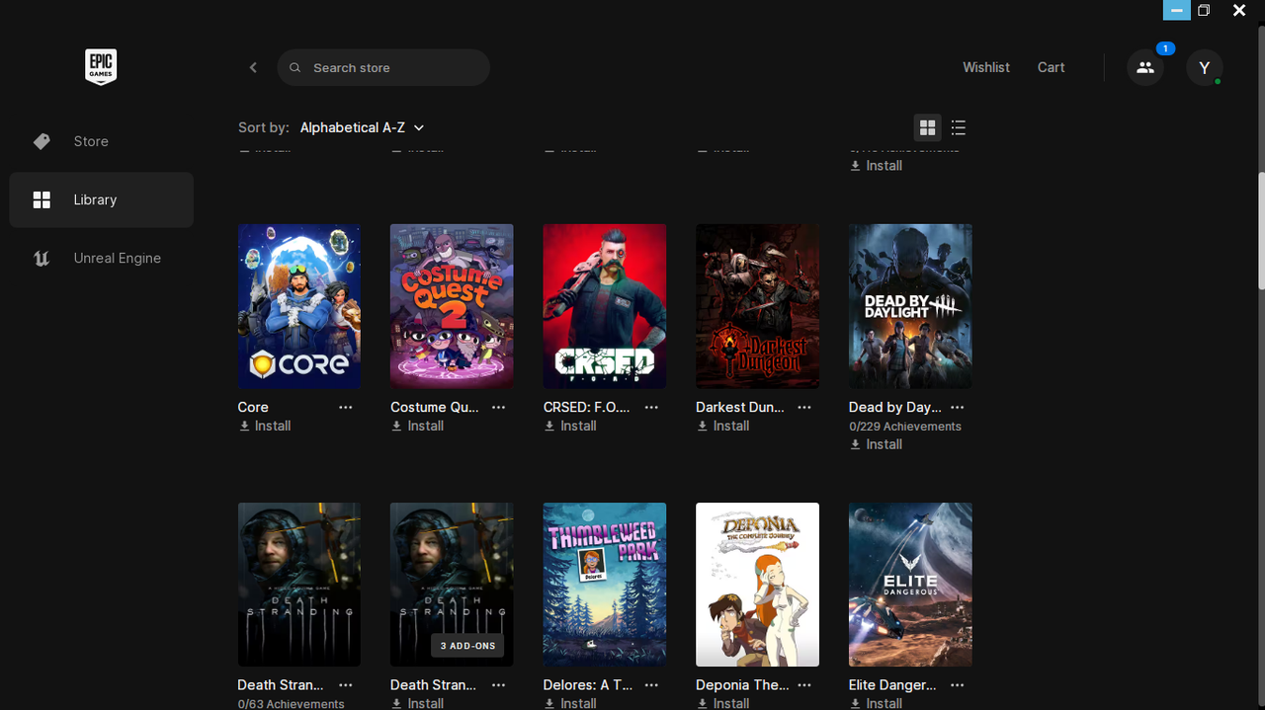Open Cart
The height and width of the screenshot is (710, 1265).
pos(1051,67)
